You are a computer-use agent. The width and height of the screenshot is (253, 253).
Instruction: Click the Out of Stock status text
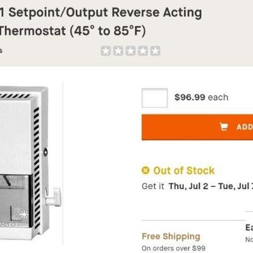tap(184, 170)
